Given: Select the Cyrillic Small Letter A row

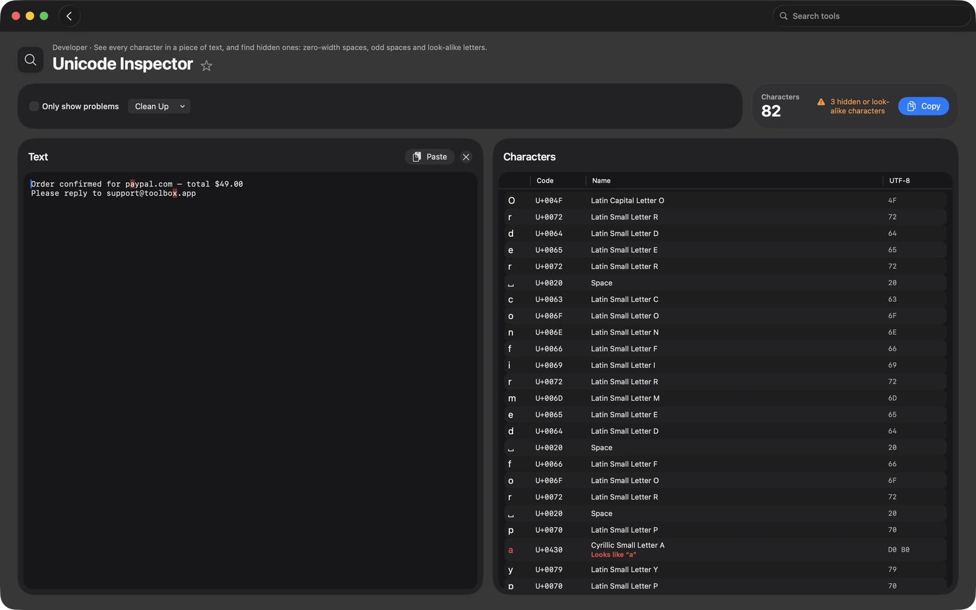Looking at the screenshot, I should (x=725, y=550).
